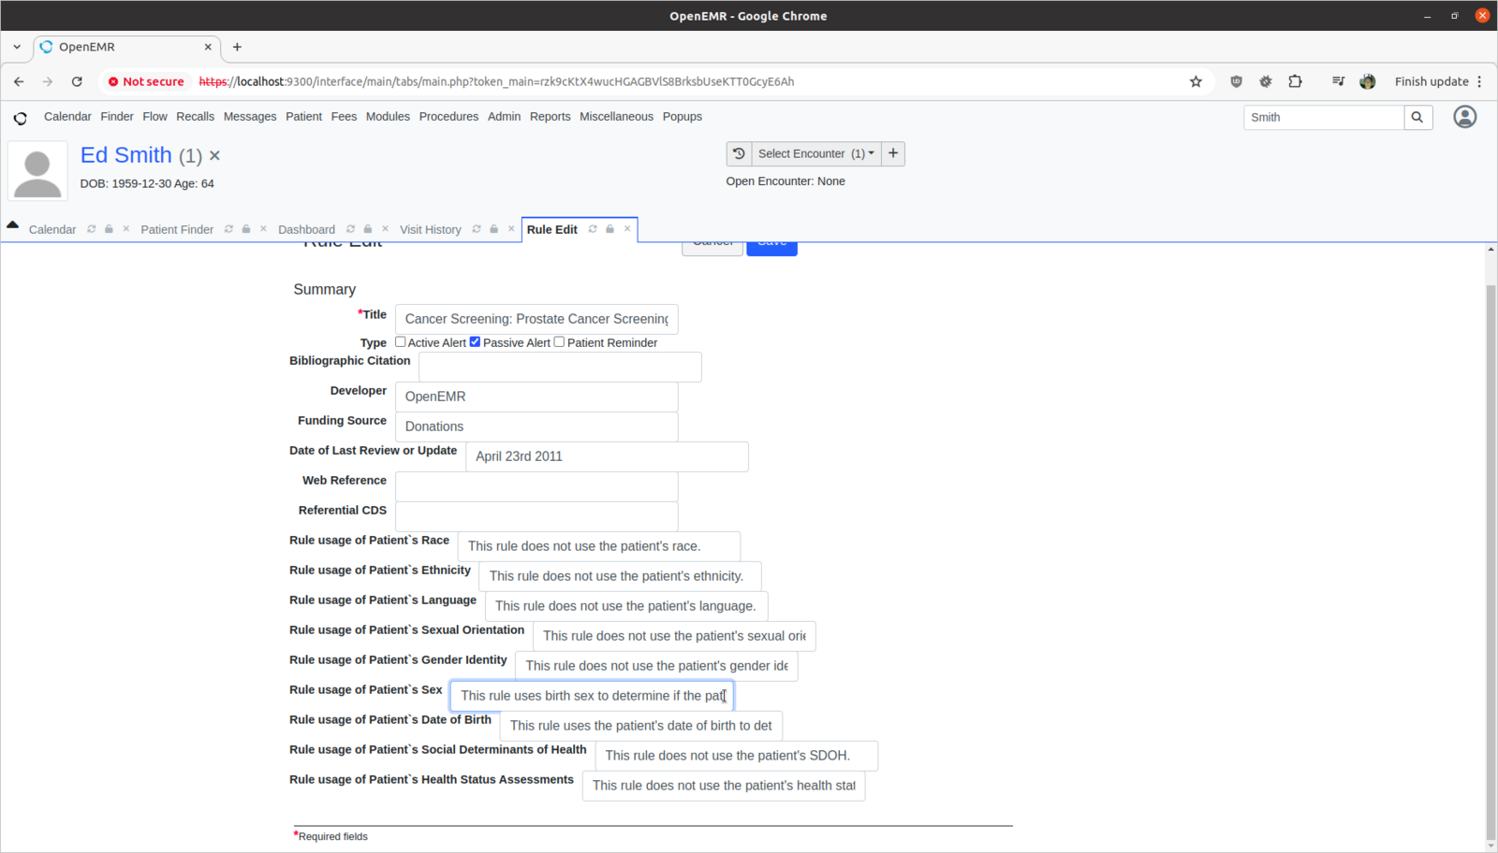Open the user profile icon
Screen dimensions: 1498x853
pyautogui.click(x=1464, y=117)
